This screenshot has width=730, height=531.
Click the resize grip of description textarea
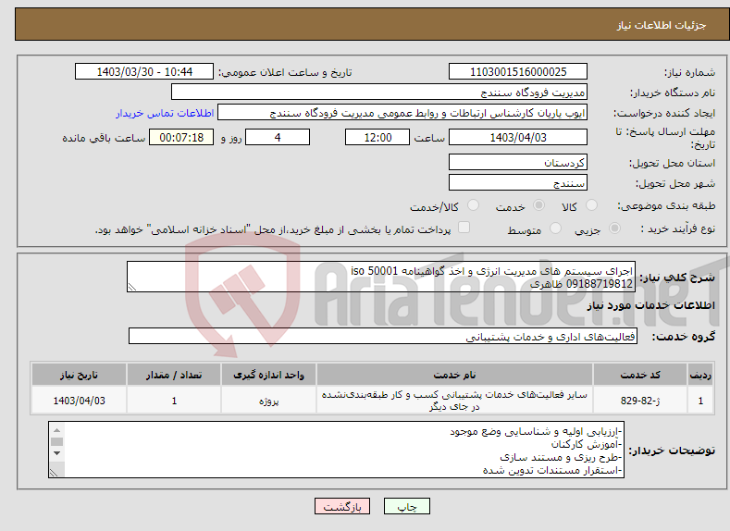(131, 288)
